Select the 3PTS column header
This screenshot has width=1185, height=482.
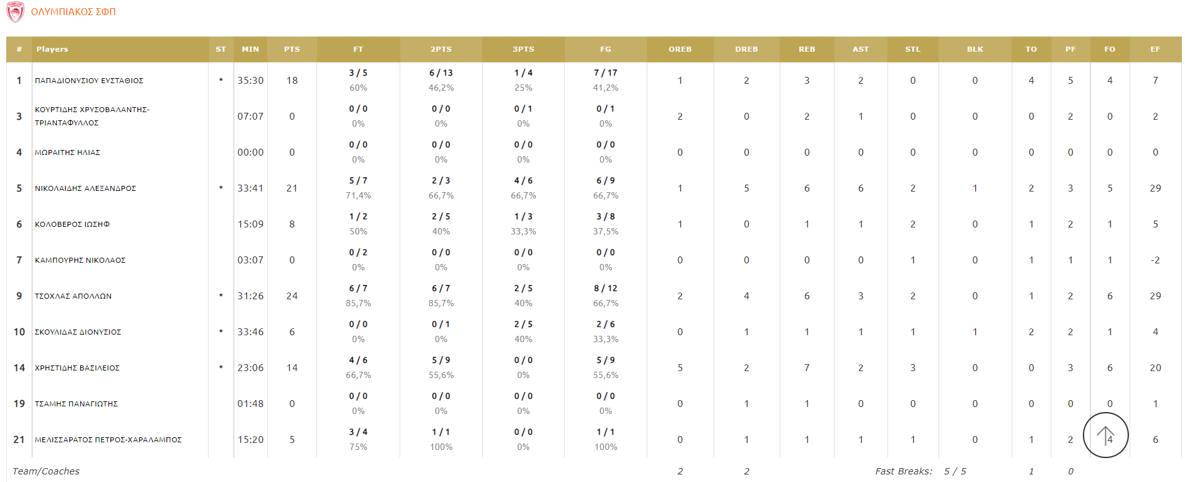coord(523,49)
